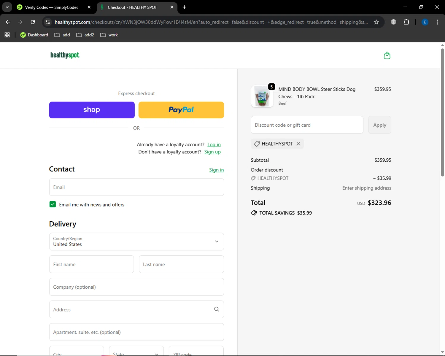Pay with PayPal express button

click(x=181, y=110)
